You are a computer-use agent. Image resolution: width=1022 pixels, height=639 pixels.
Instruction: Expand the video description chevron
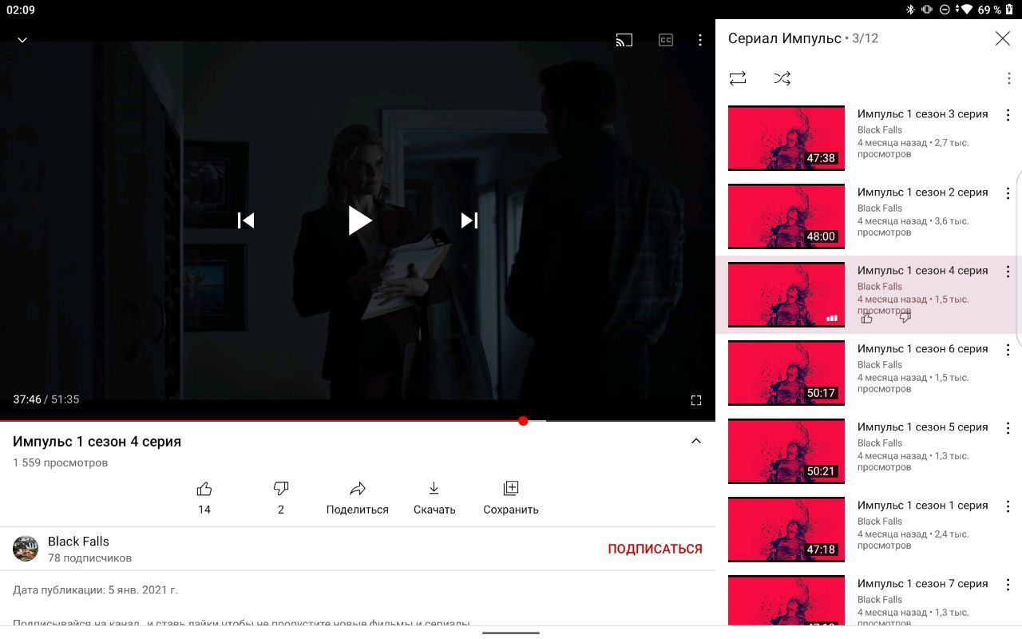[x=696, y=441]
